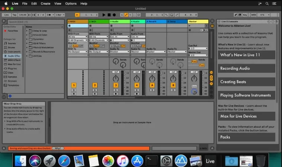Solo the 1 MIDI track
This screenshot has width=282, height=167.
point(74,90)
